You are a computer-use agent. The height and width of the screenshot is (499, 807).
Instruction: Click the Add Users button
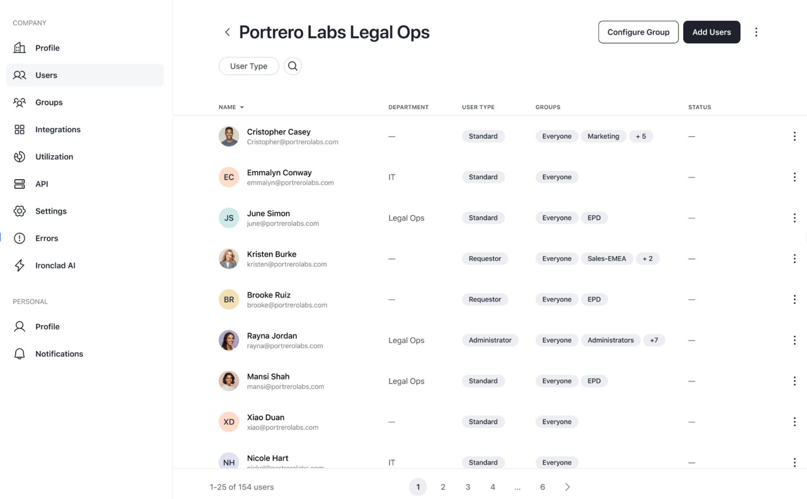coord(711,32)
